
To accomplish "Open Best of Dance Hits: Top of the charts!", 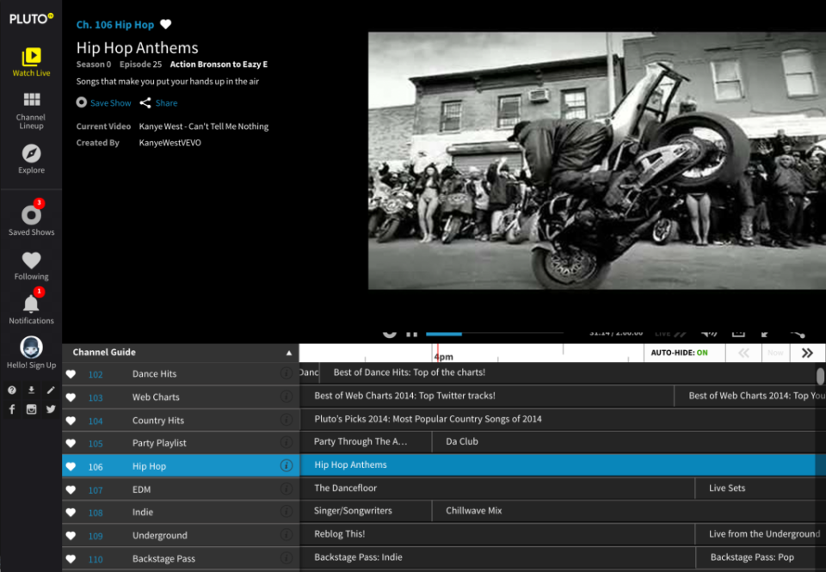I will 567,372.
